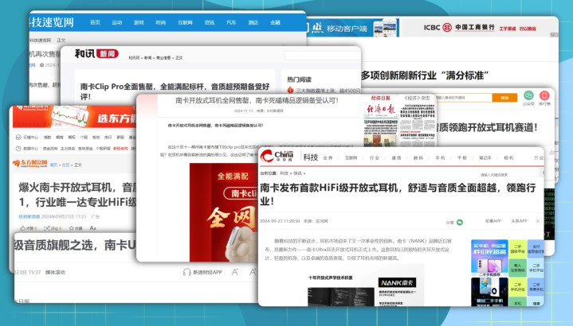Click the 选东方 orange banner ad

(74, 117)
